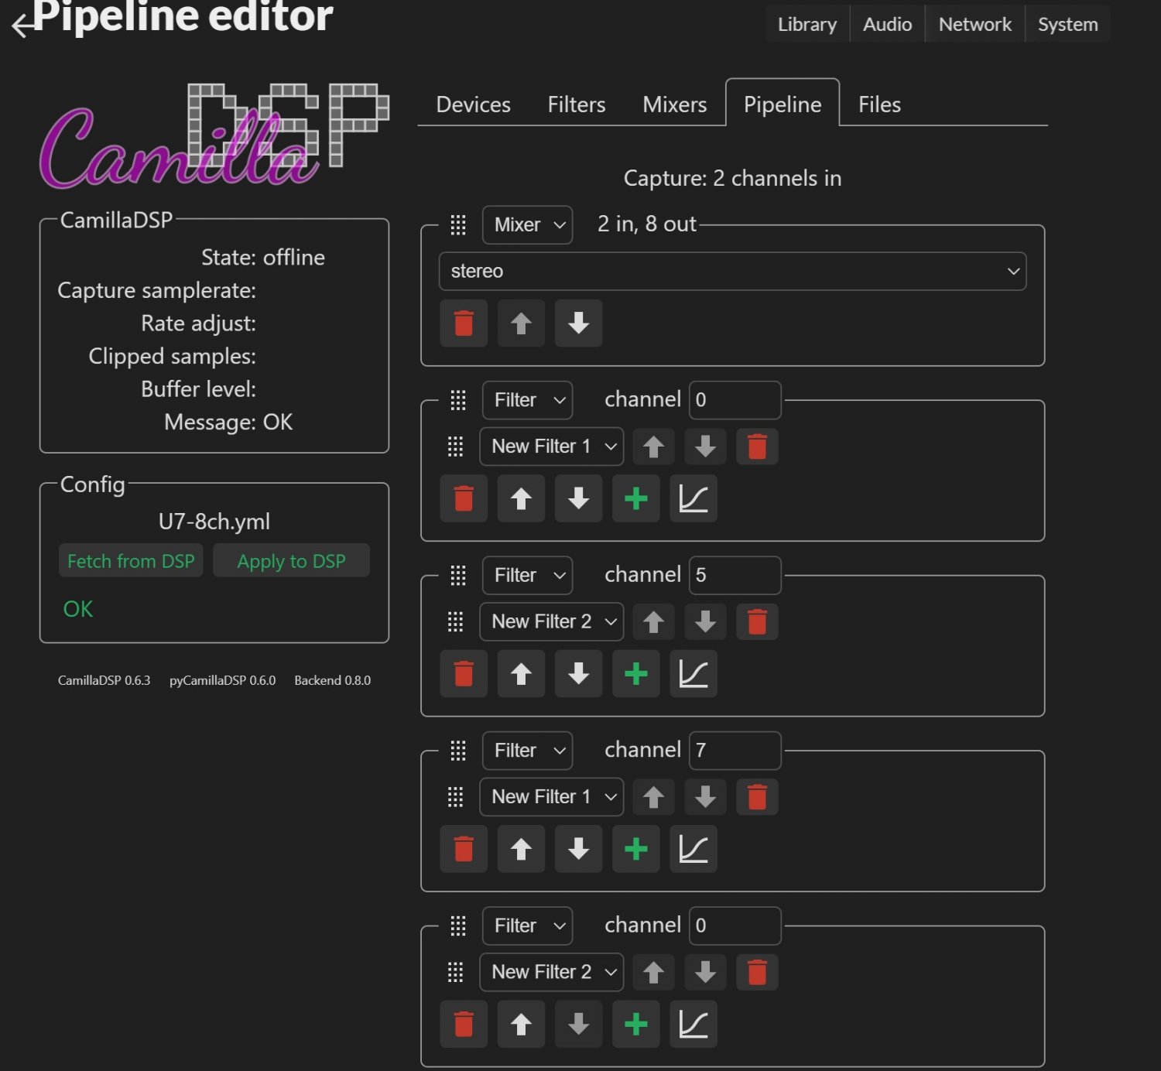Add a filter to the channel 5 step
This screenshot has width=1161, height=1071.
(635, 674)
